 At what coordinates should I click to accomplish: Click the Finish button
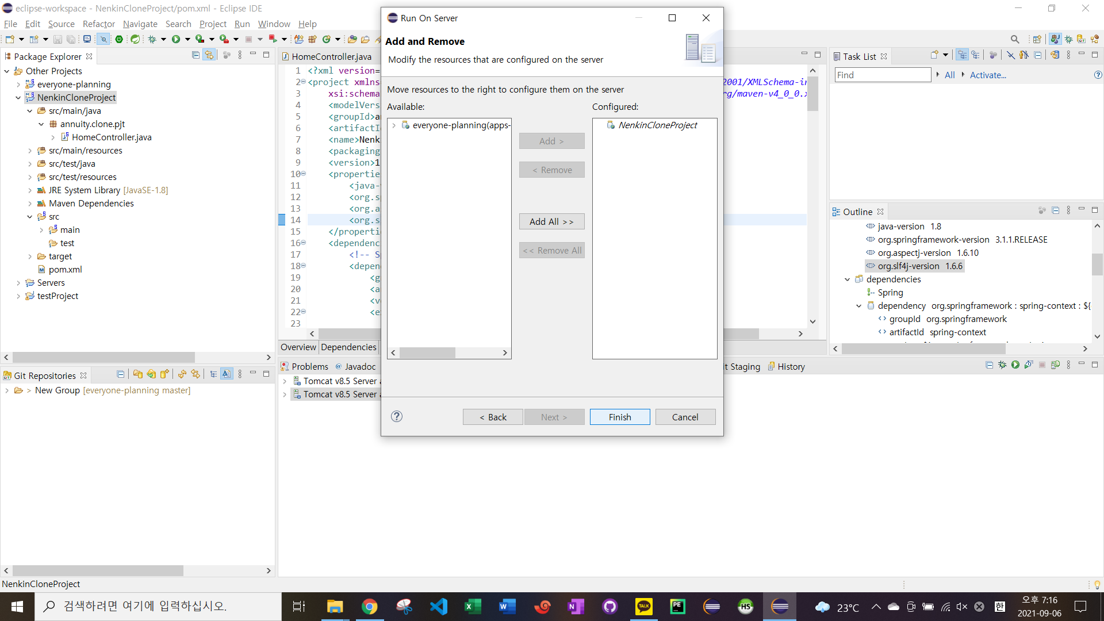click(x=619, y=417)
